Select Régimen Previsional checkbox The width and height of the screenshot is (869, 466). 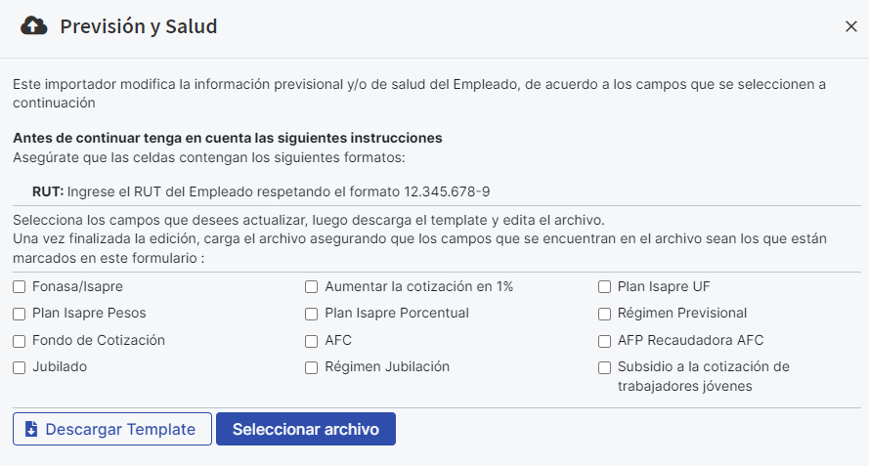coord(605,314)
